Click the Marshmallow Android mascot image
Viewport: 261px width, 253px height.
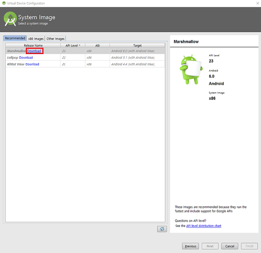coord(191,69)
